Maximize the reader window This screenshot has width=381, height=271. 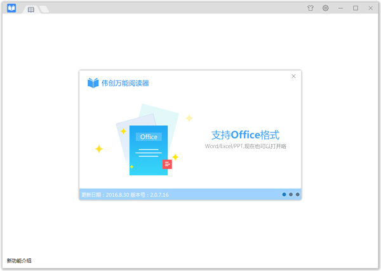(355, 8)
